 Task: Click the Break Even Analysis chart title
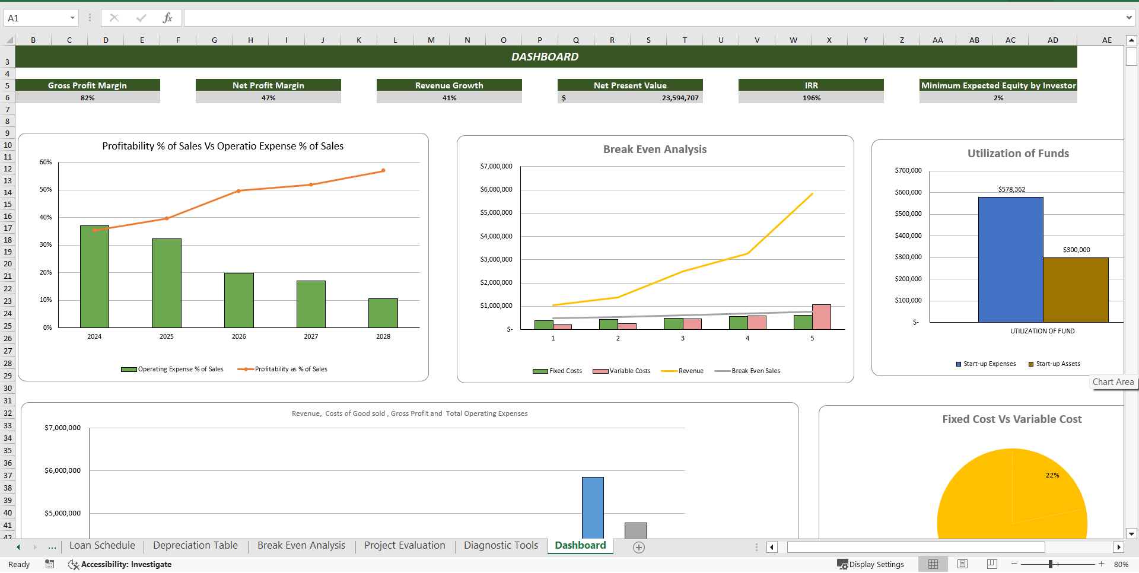(x=655, y=149)
